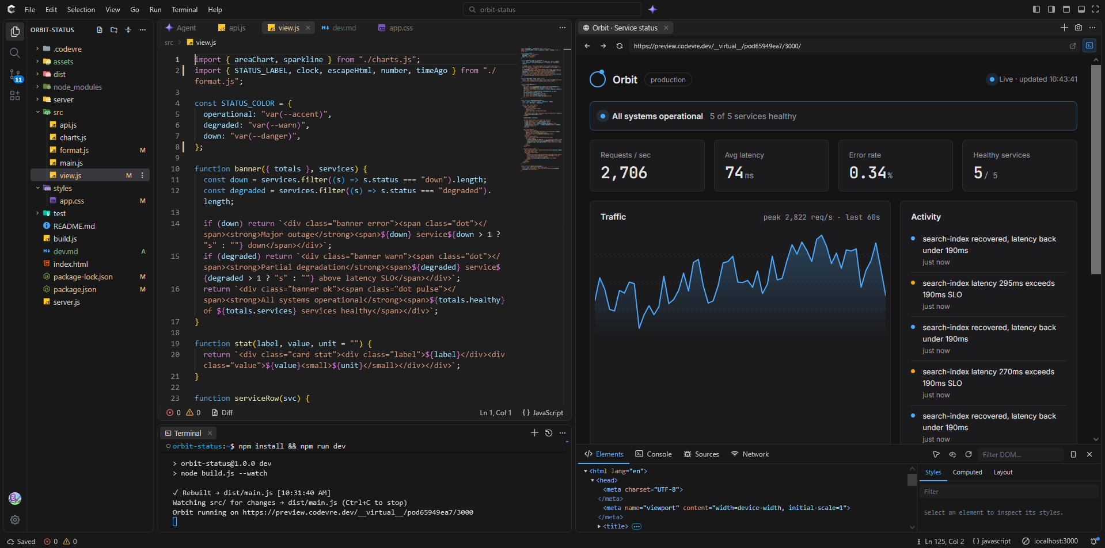This screenshot has height=548, width=1105.
Task: Activate the DOM element picker tool
Action: 936,454
